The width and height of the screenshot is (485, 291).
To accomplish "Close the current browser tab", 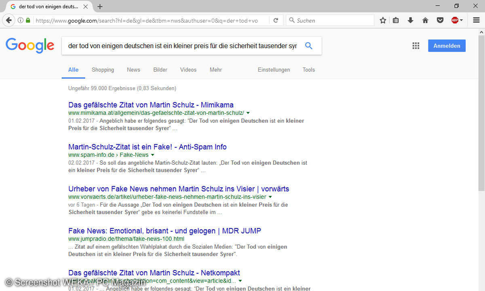I will [85, 6].
